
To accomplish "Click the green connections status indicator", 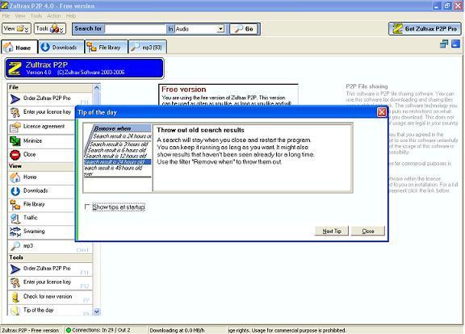I will point(69,330).
